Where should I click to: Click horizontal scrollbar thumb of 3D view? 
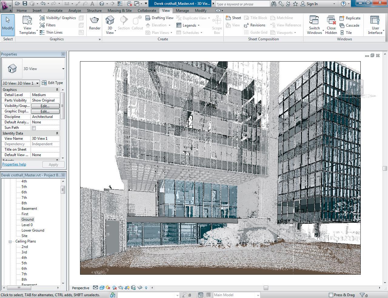pyautogui.click(x=266, y=288)
